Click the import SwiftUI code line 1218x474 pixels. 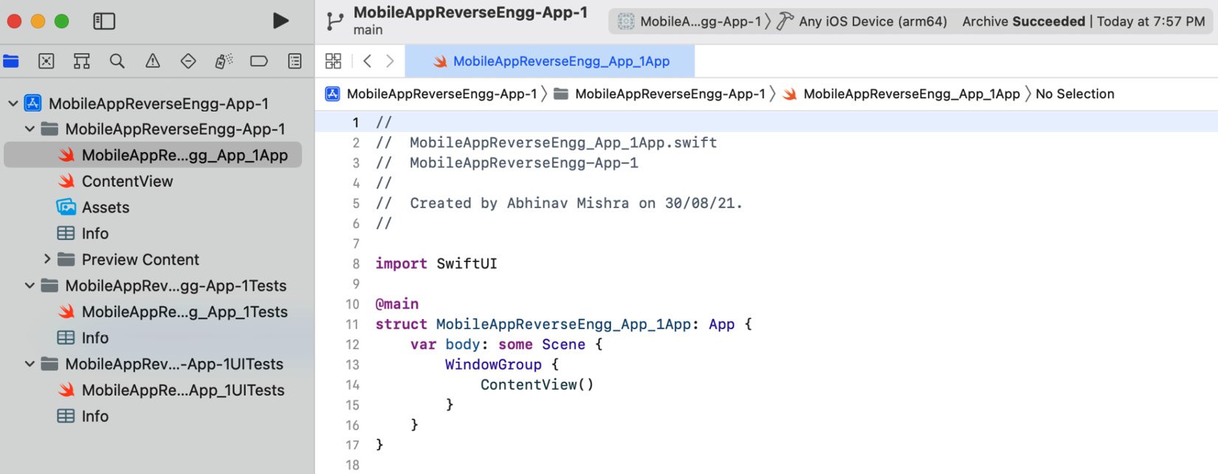pos(436,264)
